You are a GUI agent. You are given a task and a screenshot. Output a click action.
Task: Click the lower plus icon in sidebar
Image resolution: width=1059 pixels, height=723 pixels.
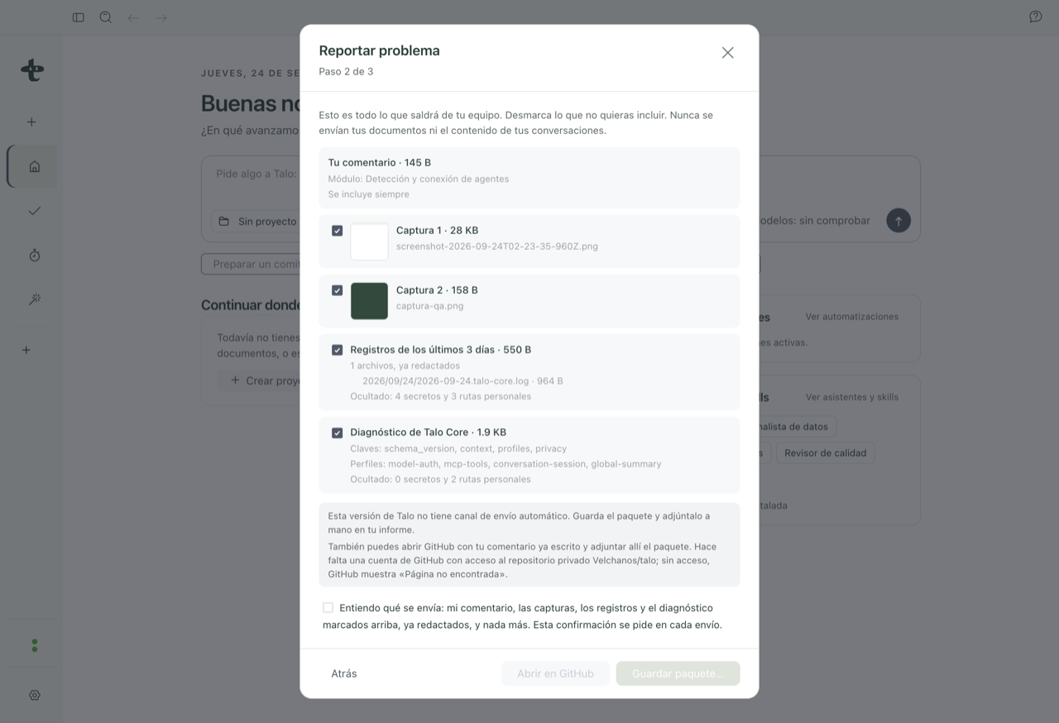coord(26,350)
